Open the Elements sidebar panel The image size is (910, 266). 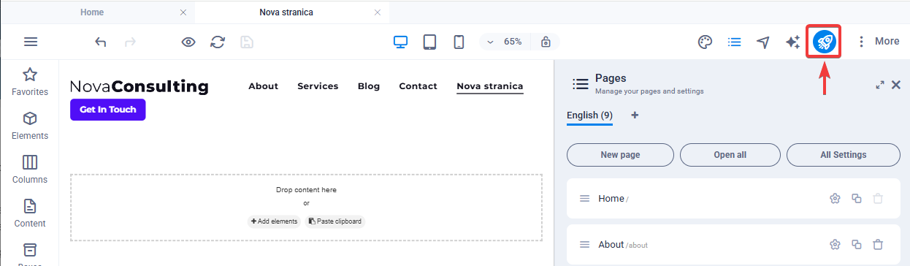(30, 125)
